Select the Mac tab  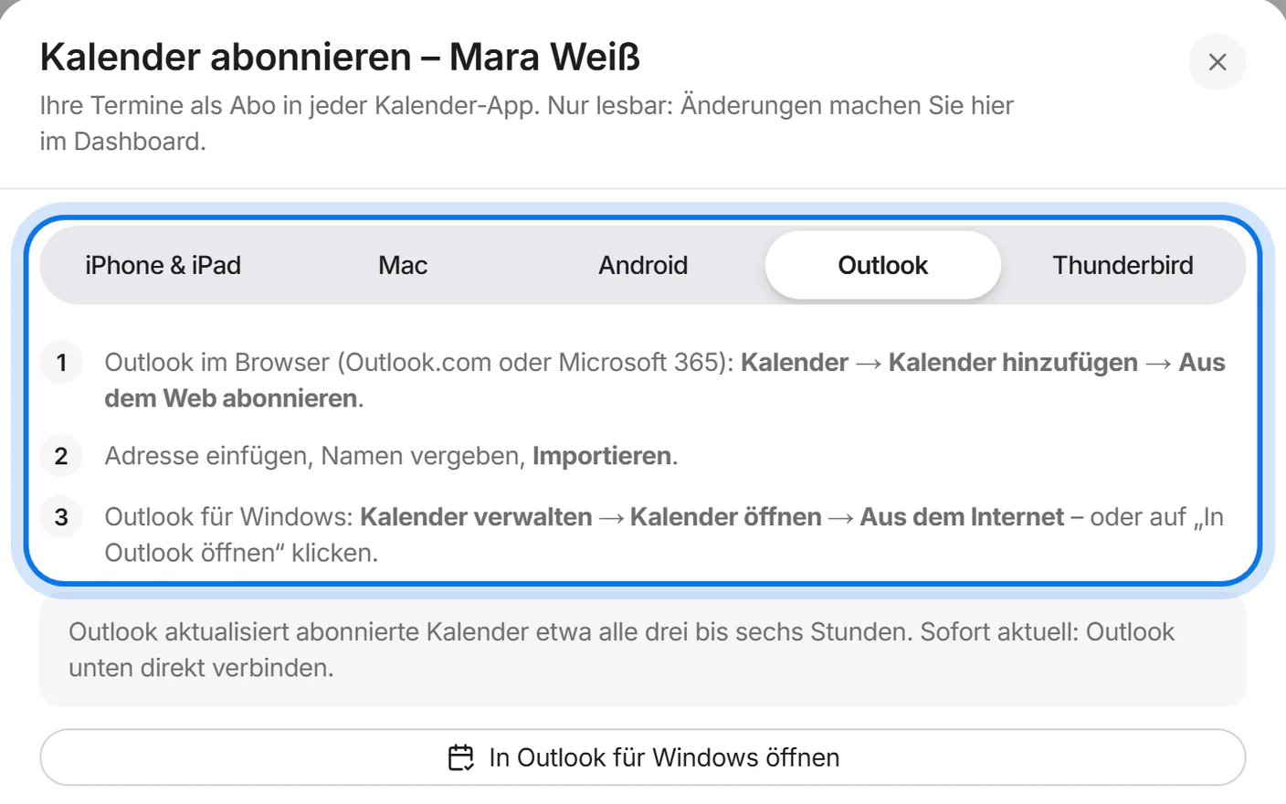pyautogui.click(x=403, y=265)
